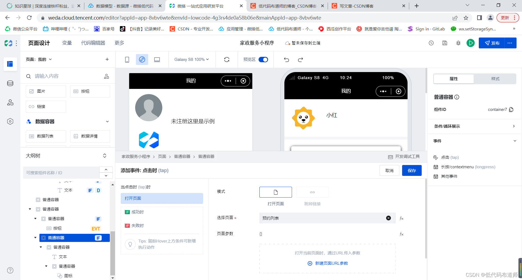Select the 打开页面 action item
This screenshot has width=522, height=280.
tap(162, 198)
